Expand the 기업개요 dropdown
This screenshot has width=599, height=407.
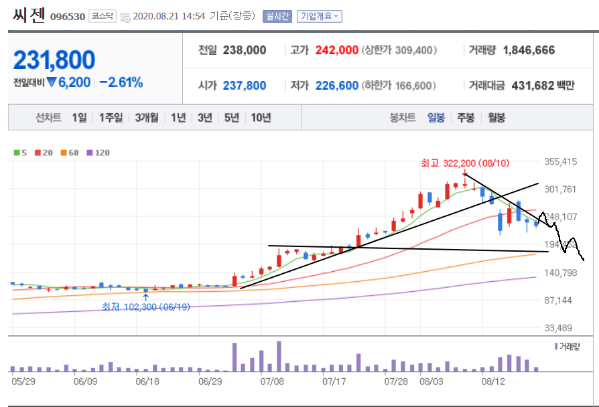point(319,16)
